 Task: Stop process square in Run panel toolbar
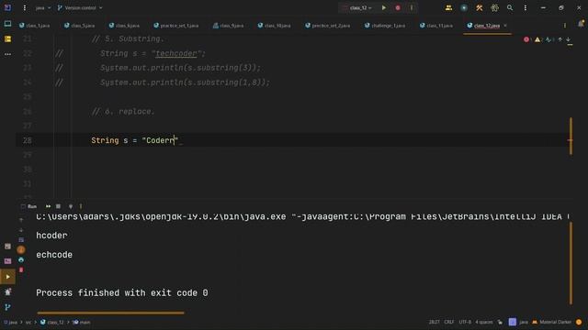58,206
